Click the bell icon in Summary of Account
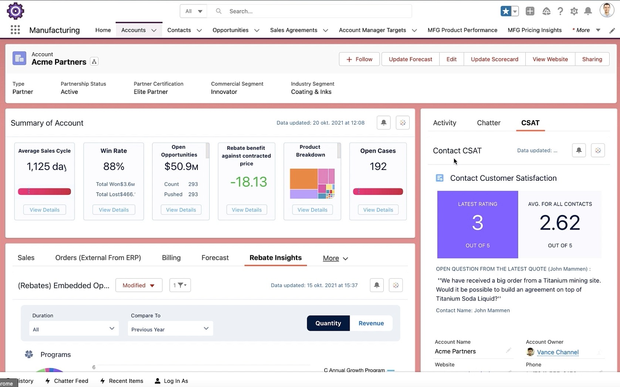The image size is (620, 387). (x=383, y=122)
